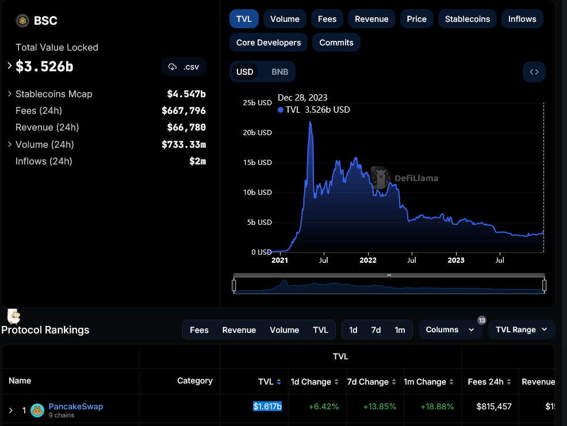
Task: Click the Core Developers button
Action: pyautogui.click(x=269, y=43)
